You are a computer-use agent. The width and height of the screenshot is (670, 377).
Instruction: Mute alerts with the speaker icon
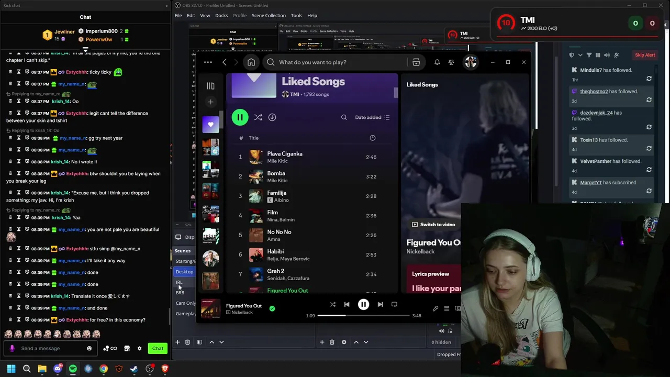[607, 55]
